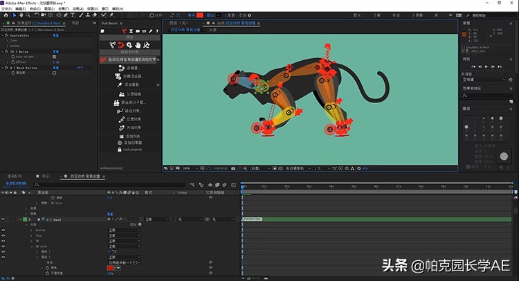This screenshot has width=519, height=281.
Task: Select the Hand tool in toolbar
Action: 21,14
